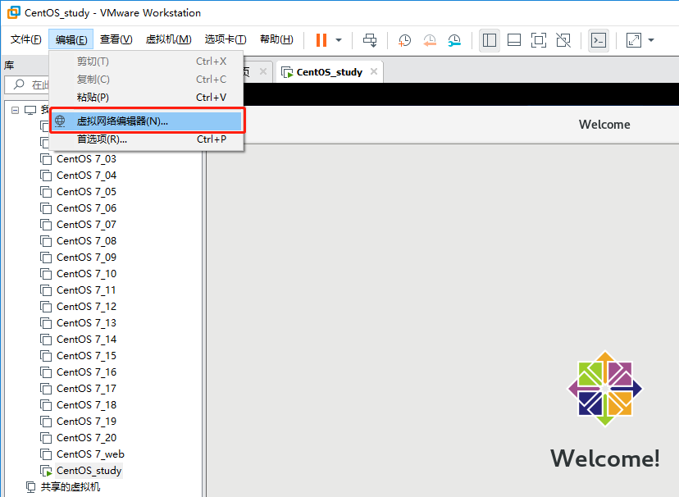
Task: Open the stretch display dropdown arrow
Action: (651, 40)
